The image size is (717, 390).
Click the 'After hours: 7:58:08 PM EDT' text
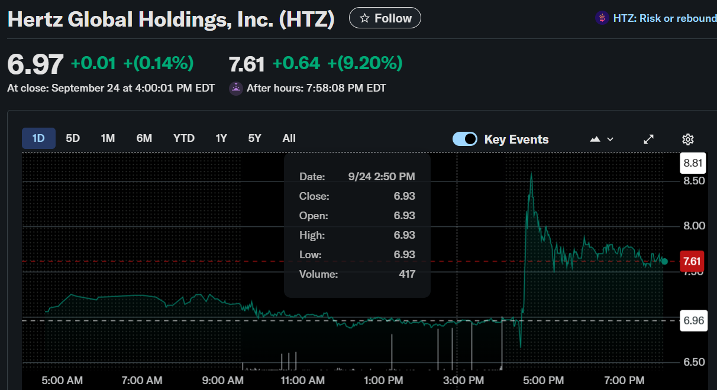pos(316,88)
